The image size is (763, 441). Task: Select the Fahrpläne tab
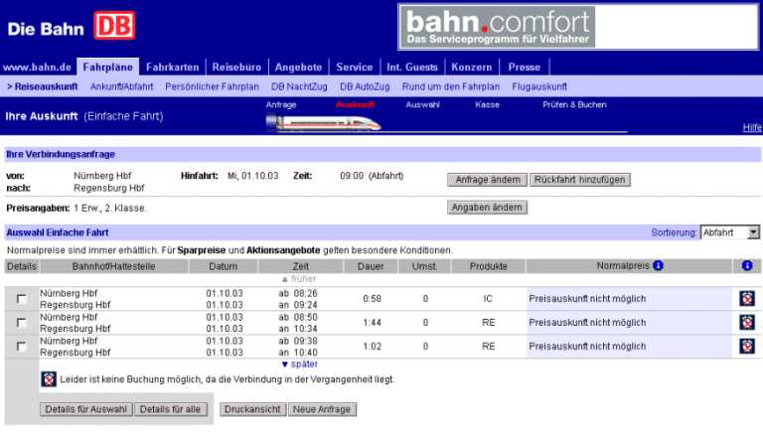tap(108, 67)
